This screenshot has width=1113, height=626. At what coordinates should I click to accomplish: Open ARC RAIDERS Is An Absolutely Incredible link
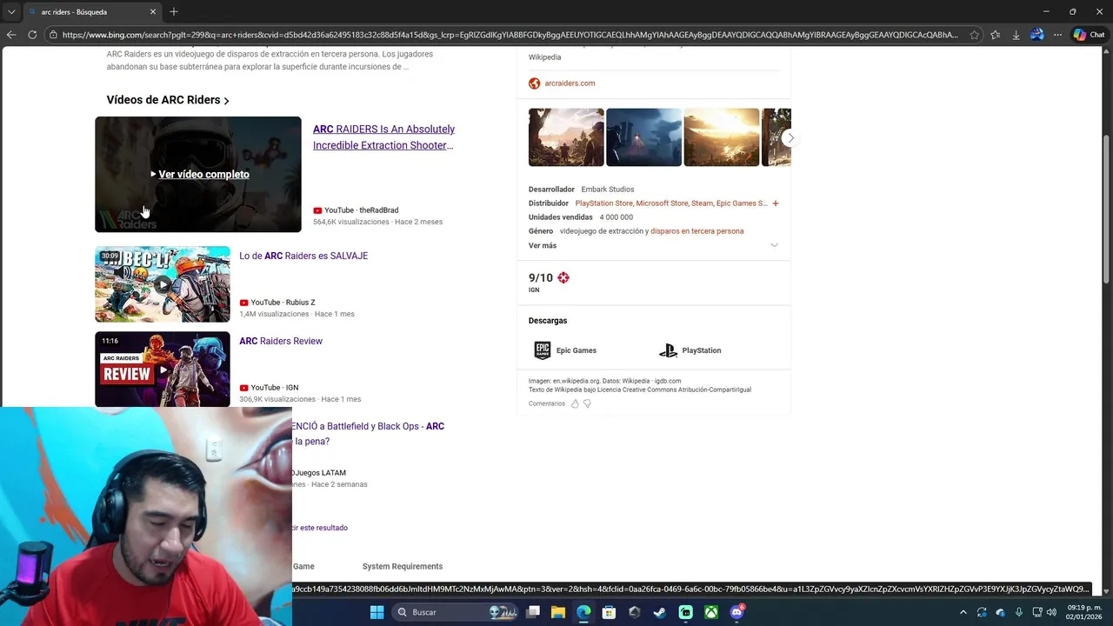point(383,137)
